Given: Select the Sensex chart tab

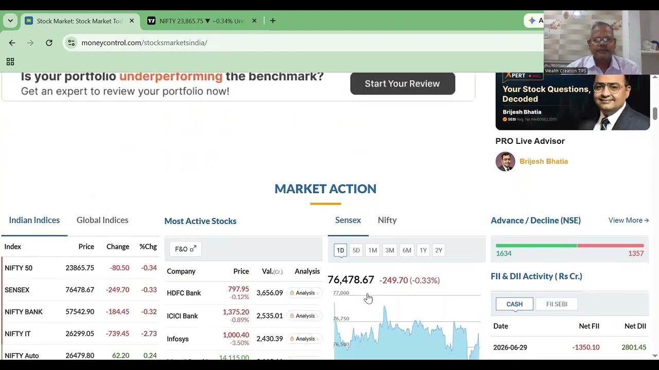Looking at the screenshot, I should 348,220.
